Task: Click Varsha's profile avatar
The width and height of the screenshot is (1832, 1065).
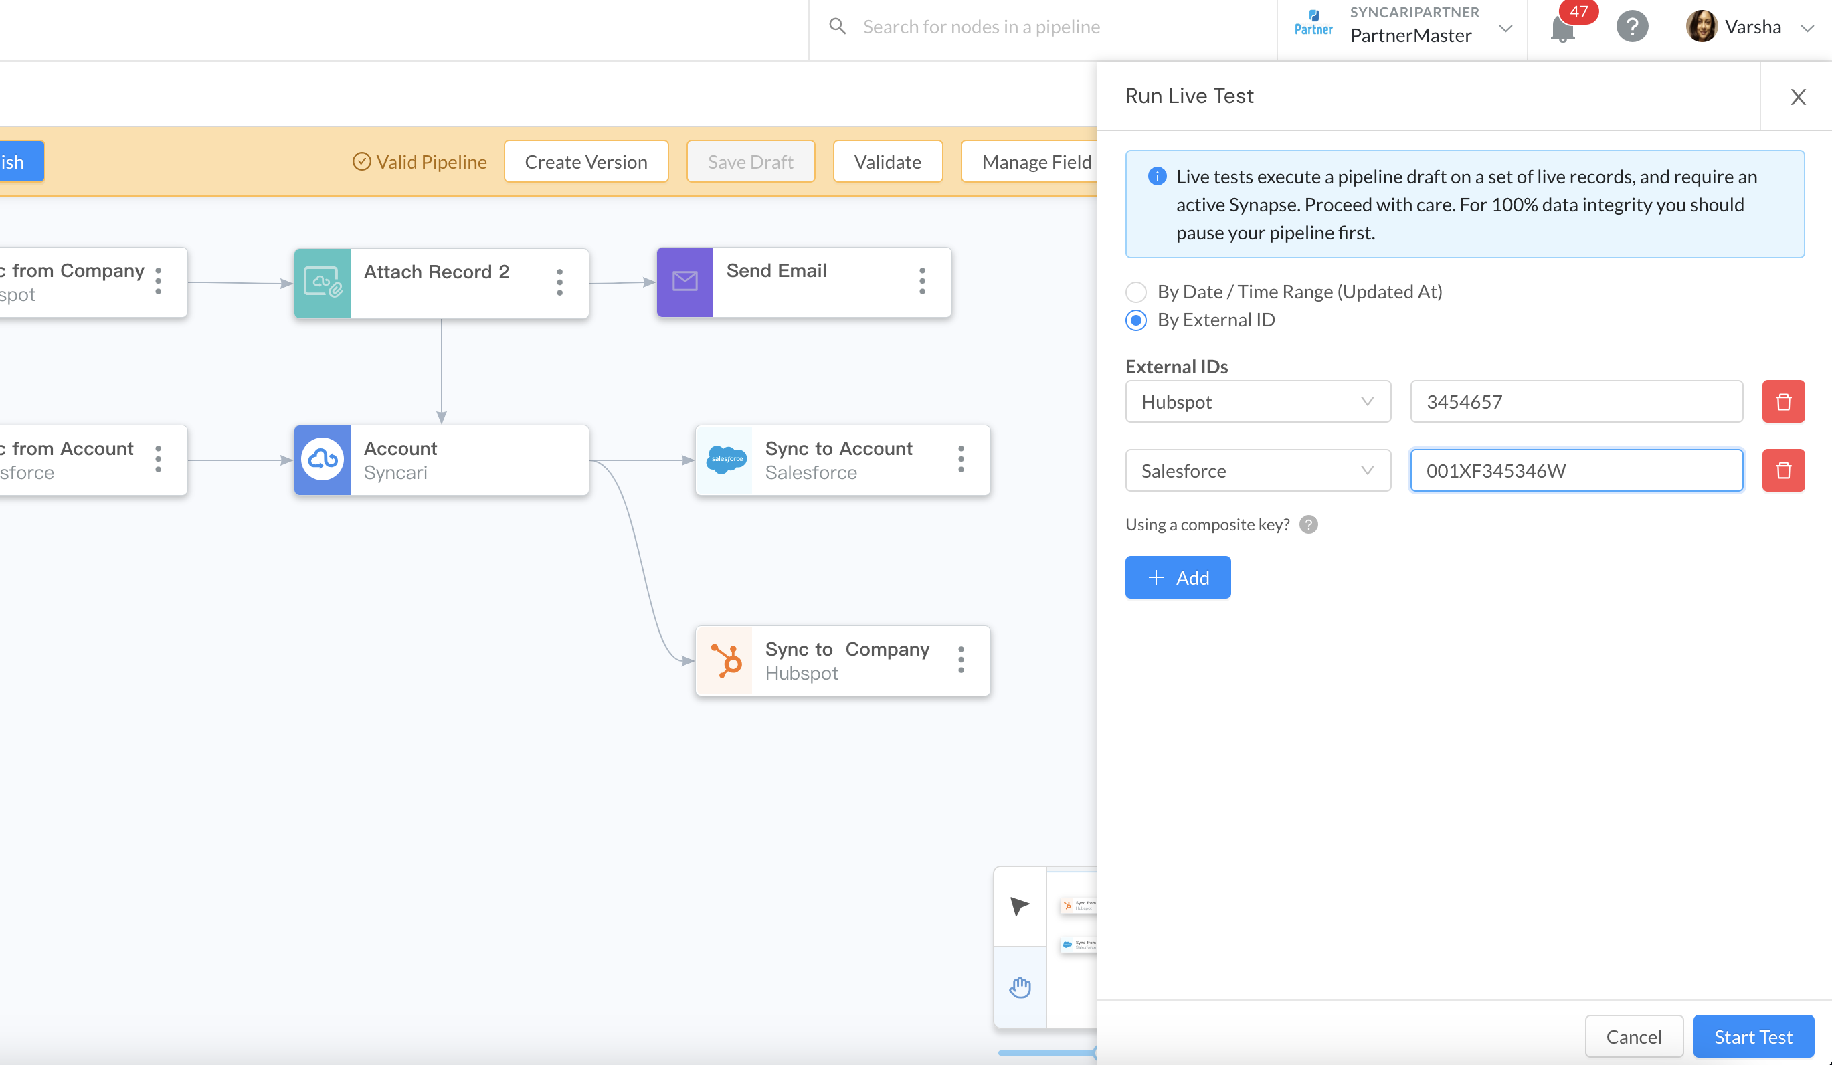Action: 1701,27
